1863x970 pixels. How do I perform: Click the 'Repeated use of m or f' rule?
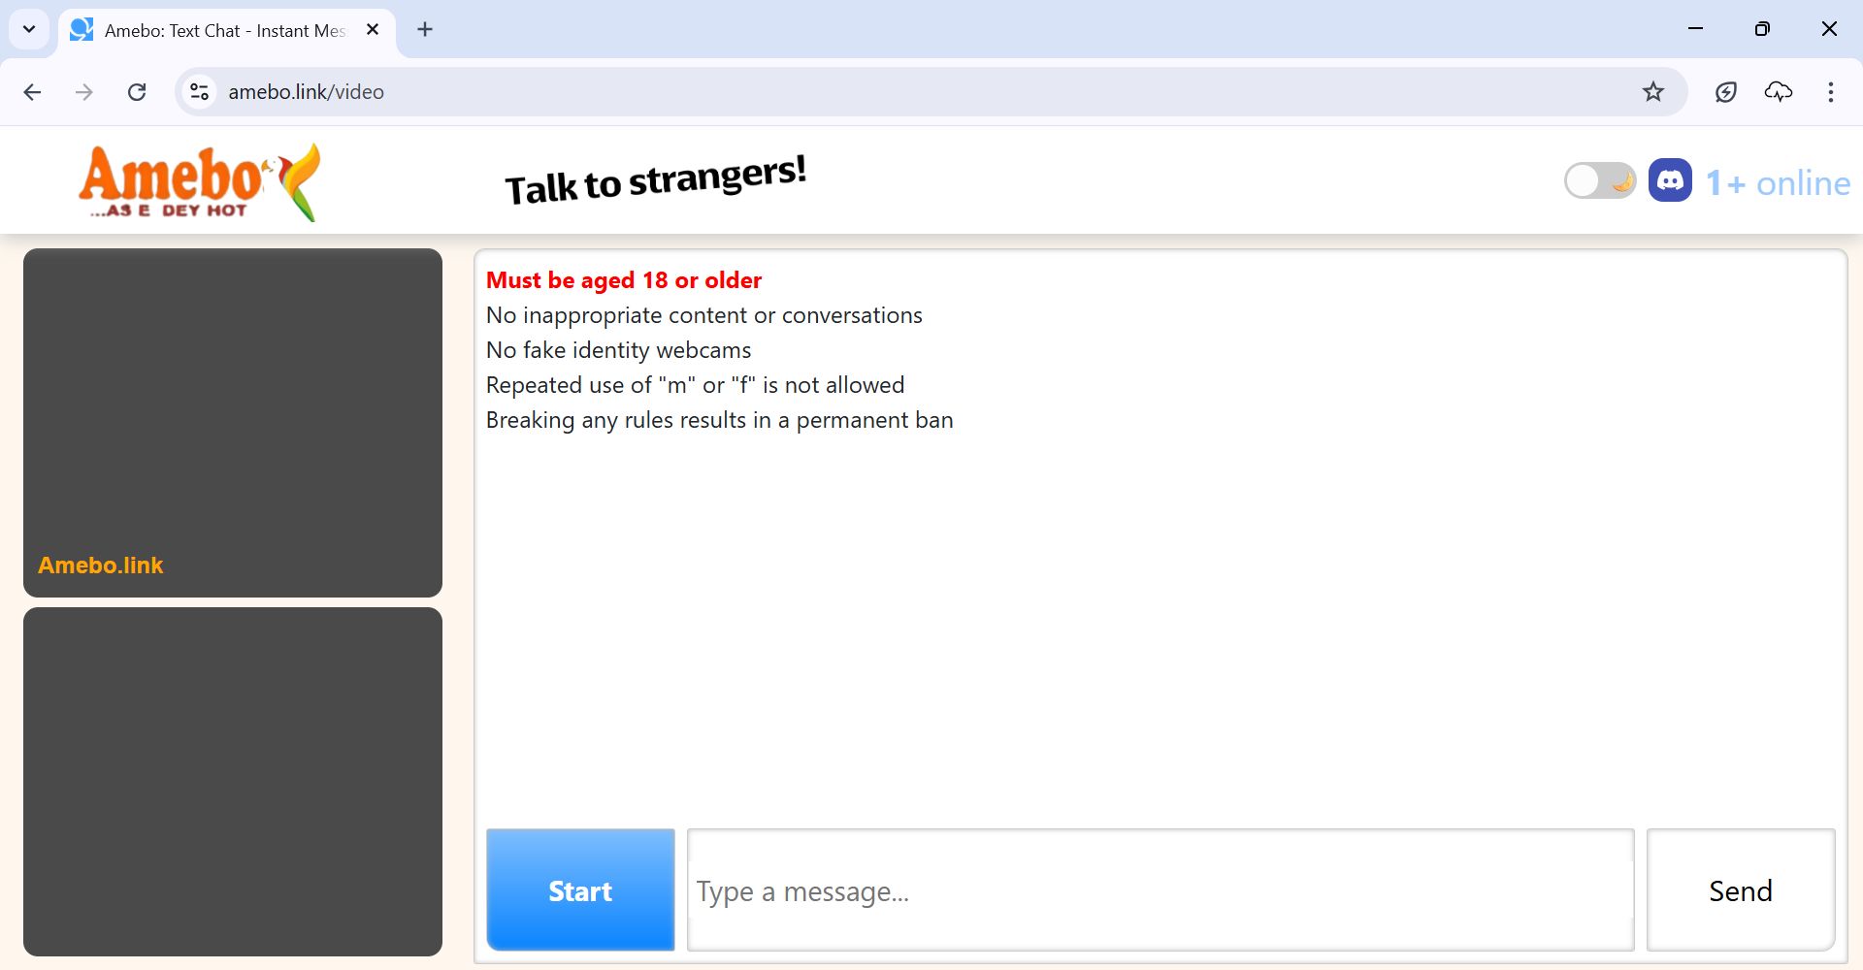[695, 385]
